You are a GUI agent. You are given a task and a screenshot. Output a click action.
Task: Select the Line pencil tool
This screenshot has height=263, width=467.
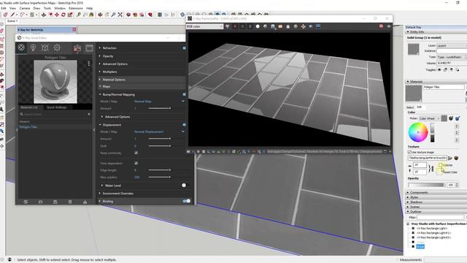point(12,15)
